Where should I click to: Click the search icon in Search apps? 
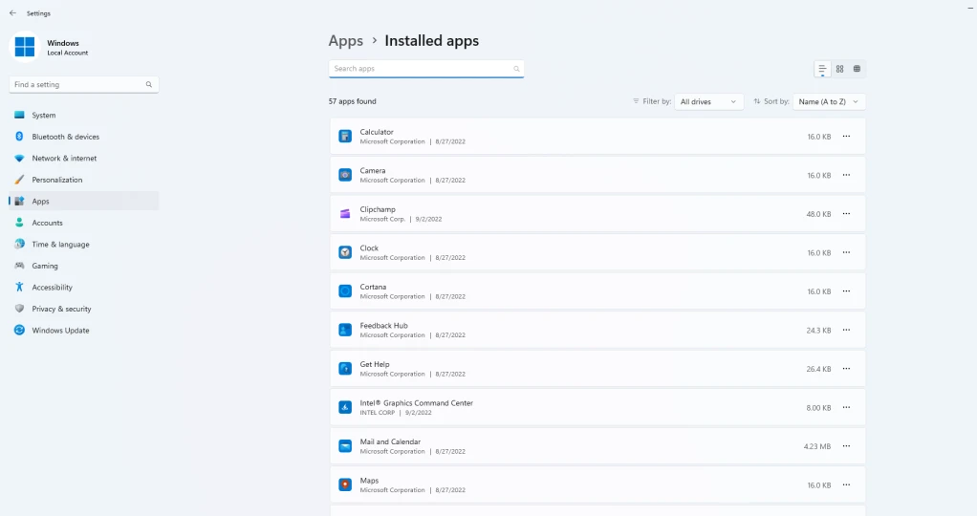tap(516, 69)
